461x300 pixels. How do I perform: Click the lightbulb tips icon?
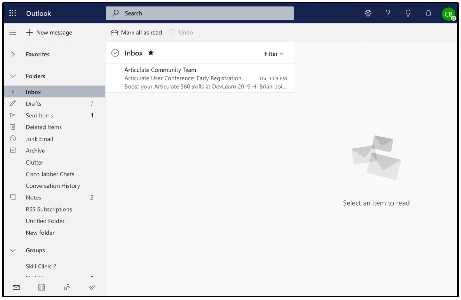408,13
